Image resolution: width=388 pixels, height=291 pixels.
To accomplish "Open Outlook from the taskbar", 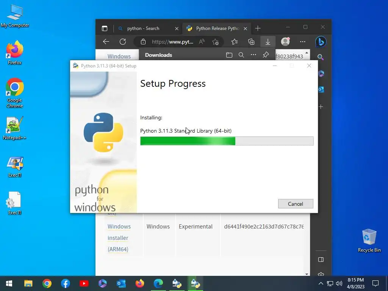I will click(121, 283).
